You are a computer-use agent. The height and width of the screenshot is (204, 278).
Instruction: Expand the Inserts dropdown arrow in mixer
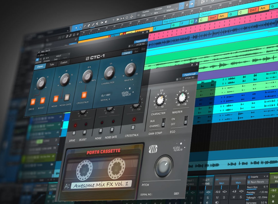[264, 176]
